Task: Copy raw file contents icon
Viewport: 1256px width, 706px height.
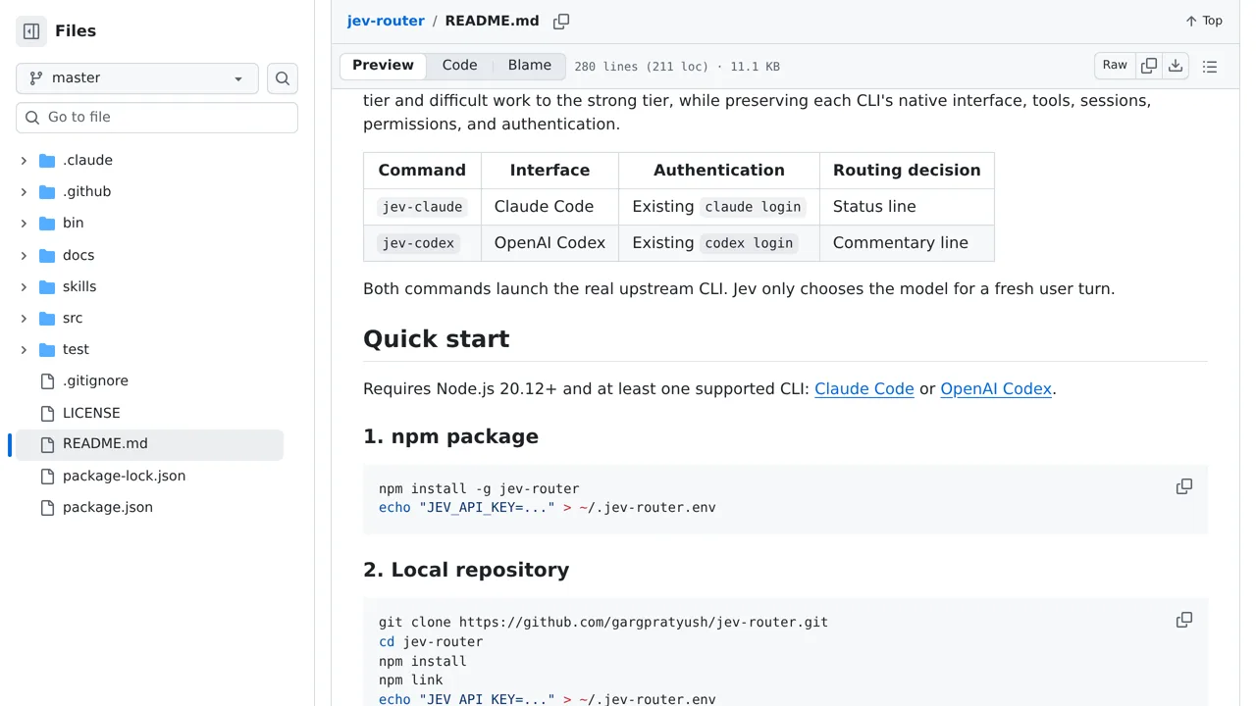Action: coord(1149,66)
